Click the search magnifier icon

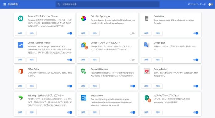[59, 4]
